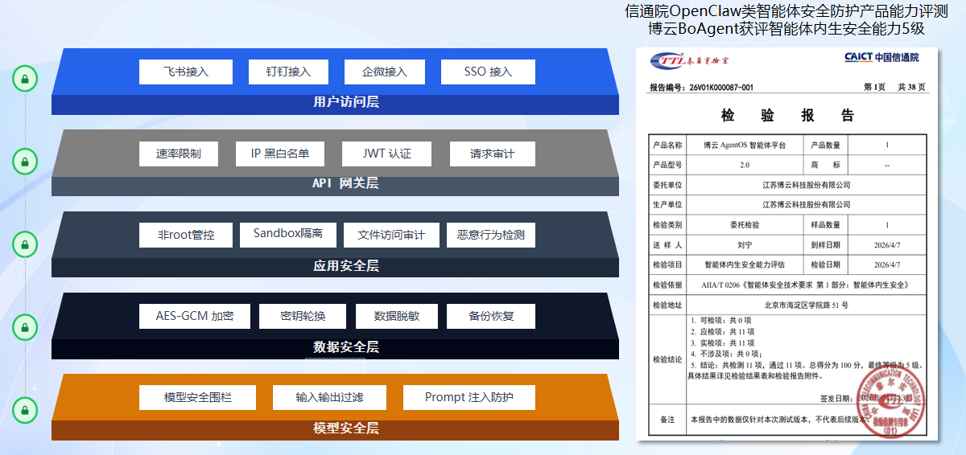Click the subtitle 博云BoAgent获评智能体内生安全能力5级
Viewport: 966px width, 455px height.
786,28
